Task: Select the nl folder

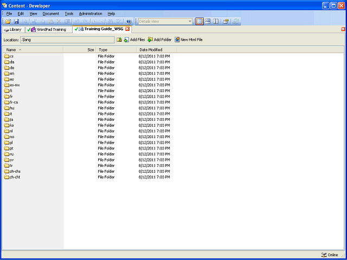Action: 9,131
